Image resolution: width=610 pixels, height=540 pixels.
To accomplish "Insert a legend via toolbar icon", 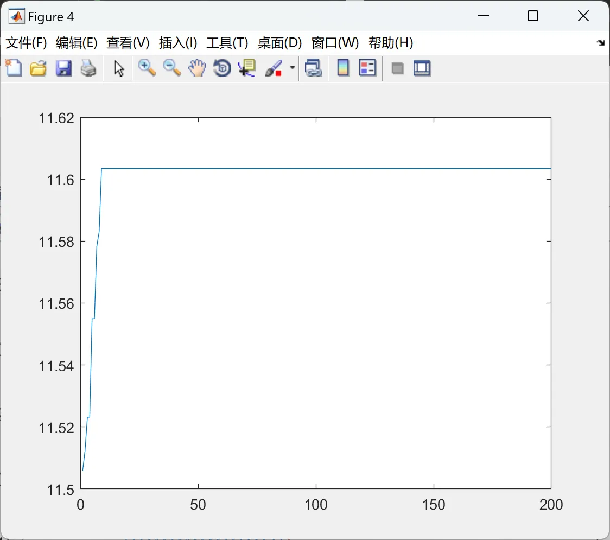I will [367, 68].
